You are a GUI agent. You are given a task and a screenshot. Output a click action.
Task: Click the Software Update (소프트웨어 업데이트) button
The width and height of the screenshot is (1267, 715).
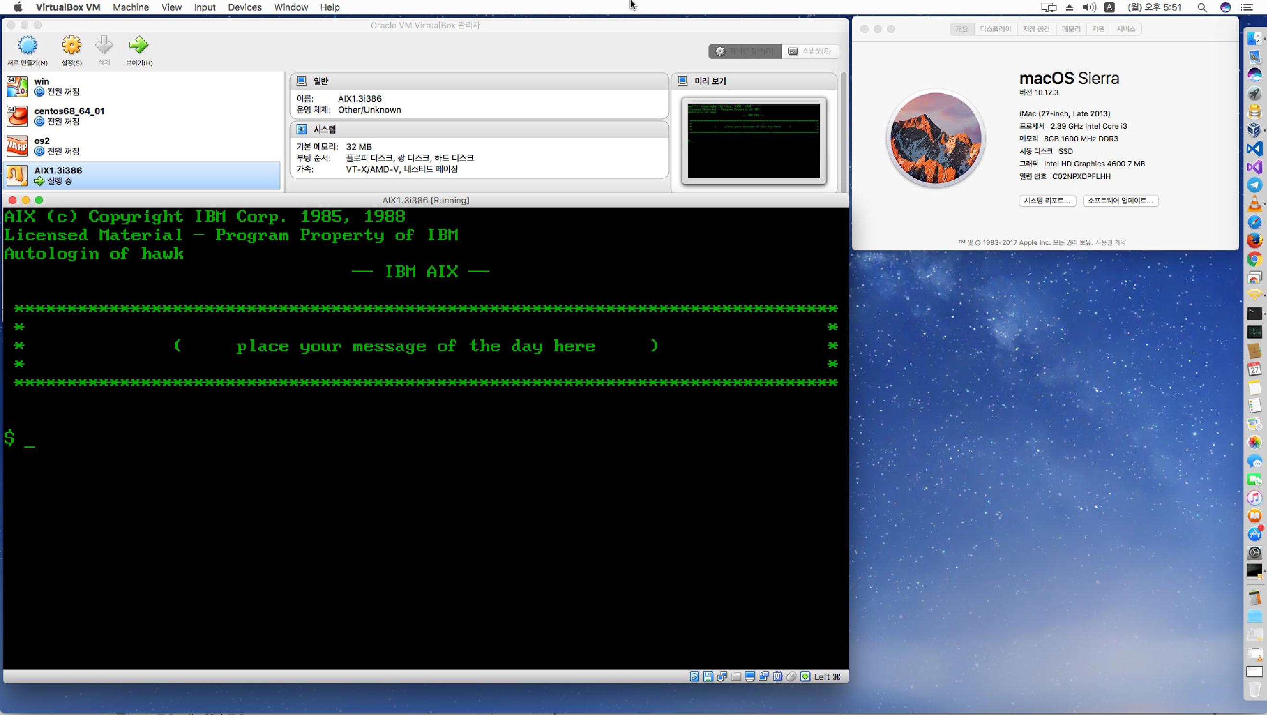(x=1120, y=201)
